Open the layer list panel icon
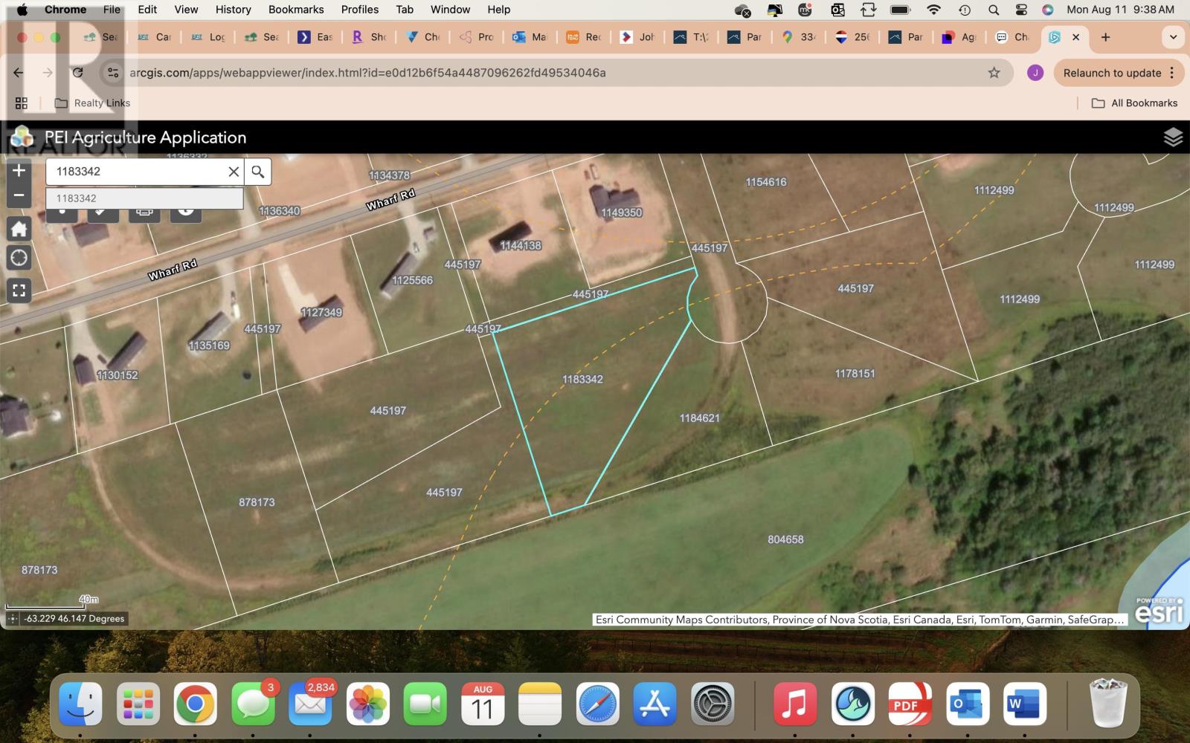The width and height of the screenshot is (1190, 743). point(1172,137)
